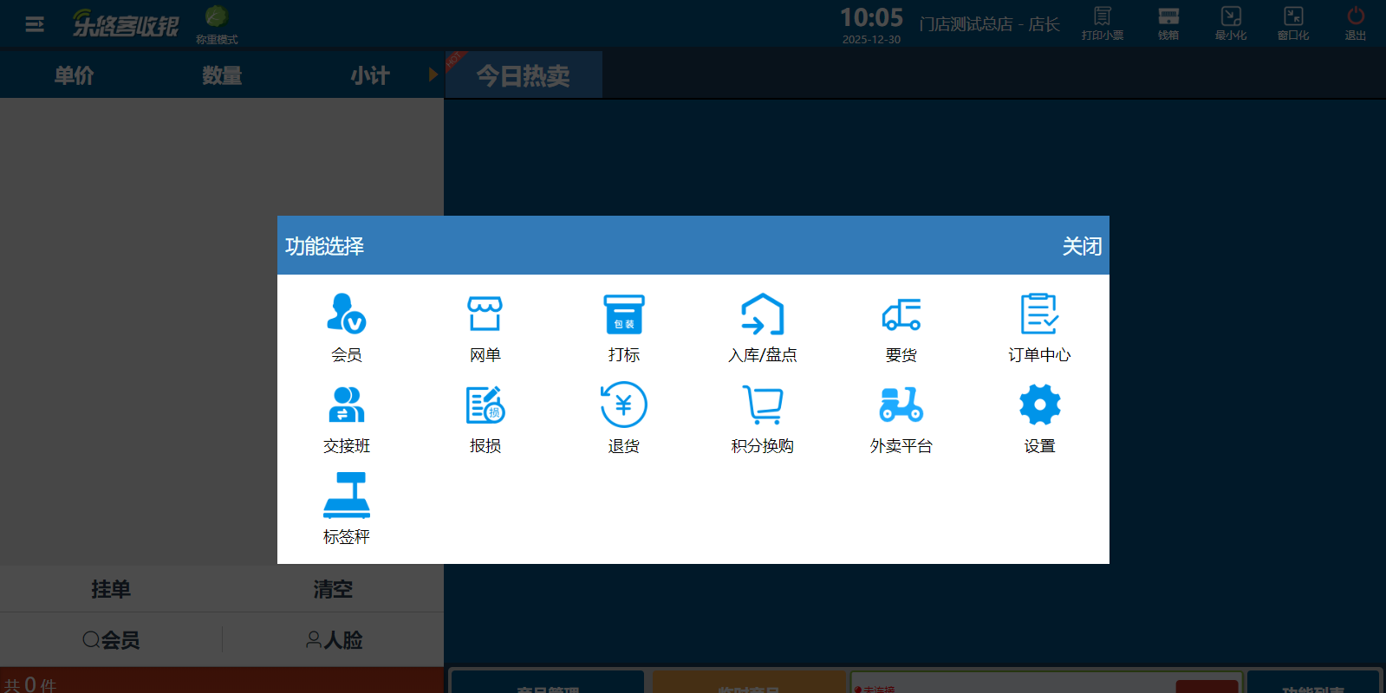This screenshot has width=1386, height=693.
Task: Close the 功能选择 dialog via 关闭
Action: 1082,246
